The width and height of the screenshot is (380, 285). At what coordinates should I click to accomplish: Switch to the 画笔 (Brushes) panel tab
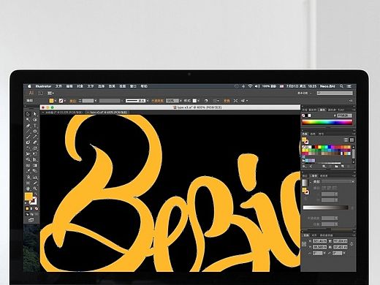(313, 134)
